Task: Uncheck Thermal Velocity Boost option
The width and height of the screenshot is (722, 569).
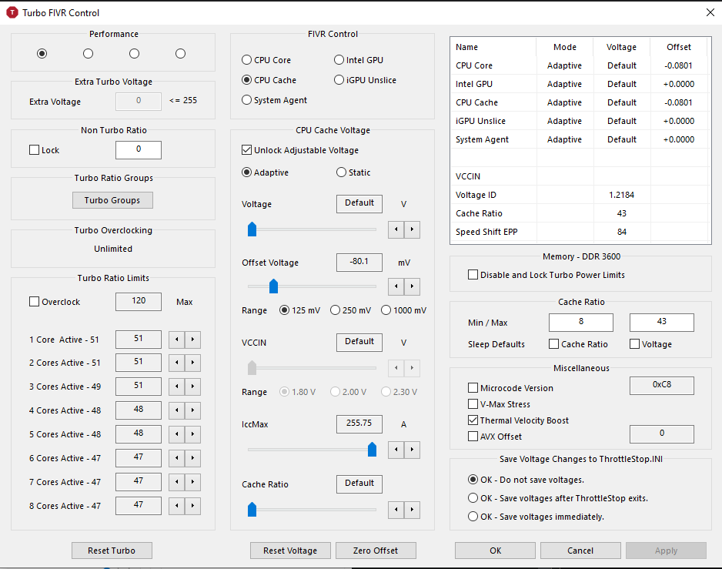Action: [x=473, y=420]
